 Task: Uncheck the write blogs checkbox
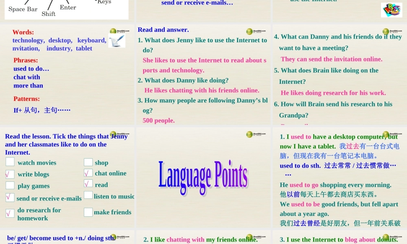tap(10, 174)
